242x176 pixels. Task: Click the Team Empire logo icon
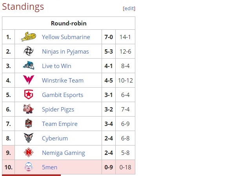coord(28,124)
